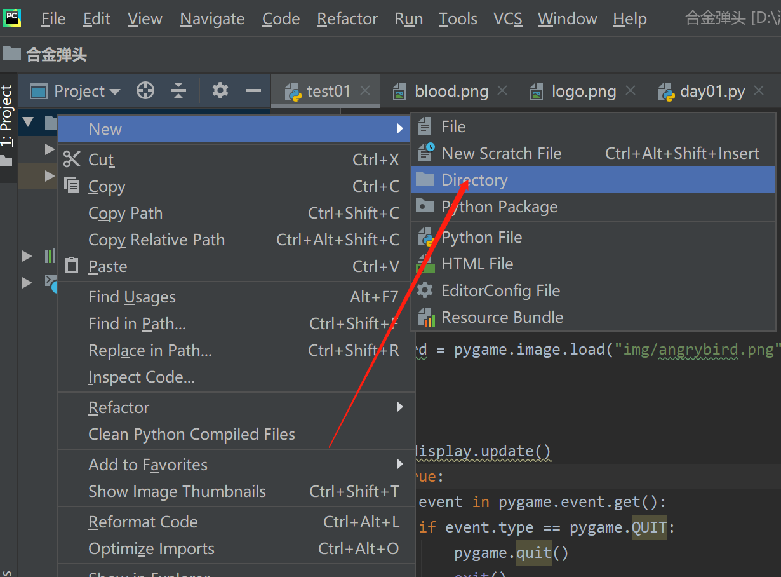Open the VCS menu
This screenshot has width=781, height=577.
coord(508,19)
